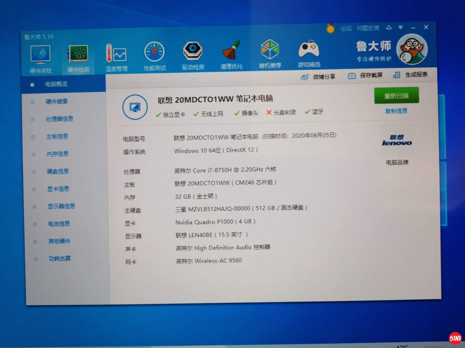465x348 pixels.
Task: Open 电池信息 in the sidebar
Action: (x=59, y=224)
